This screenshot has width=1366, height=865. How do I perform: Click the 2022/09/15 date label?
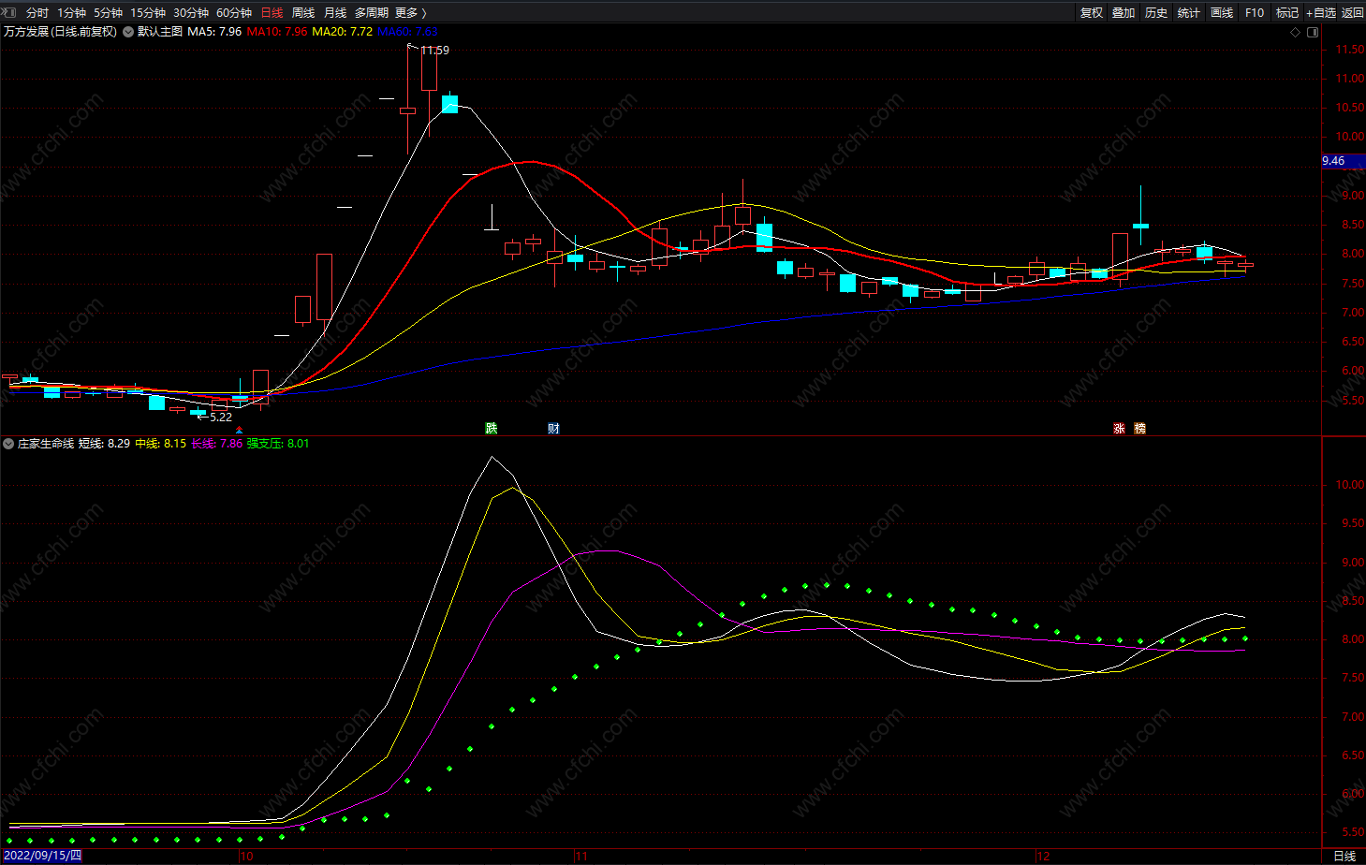point(43,856)
